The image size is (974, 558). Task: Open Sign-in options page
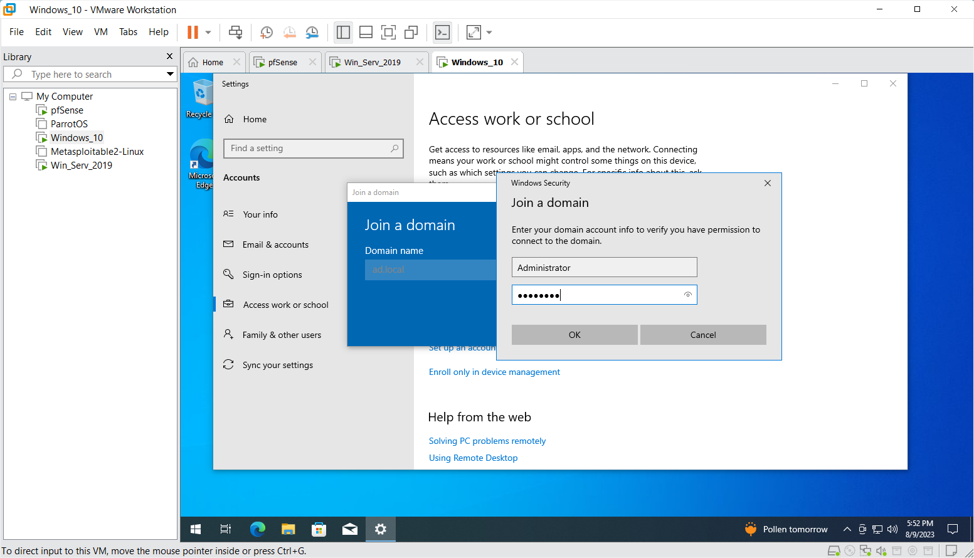tap(272, 275)
